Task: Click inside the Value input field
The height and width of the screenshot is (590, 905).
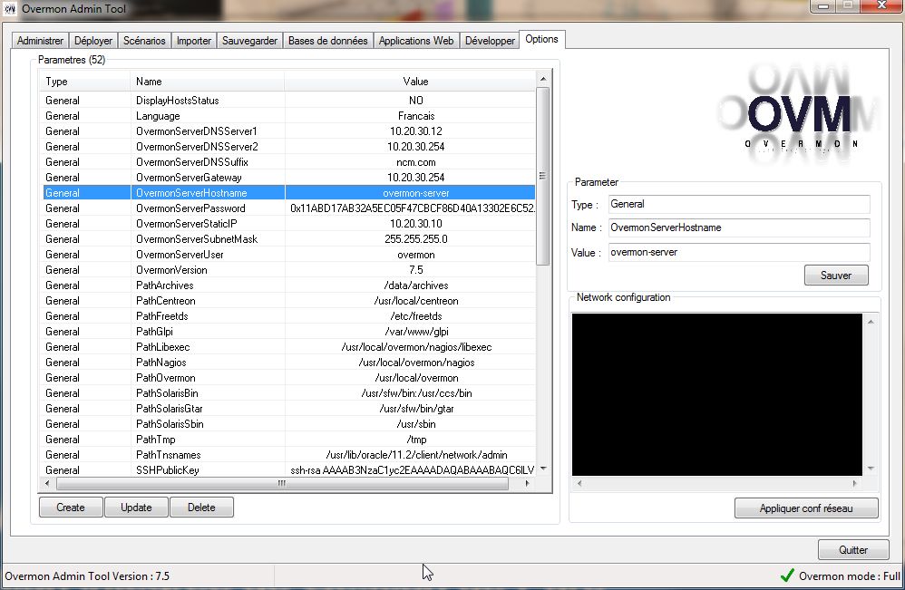Action: 737,252
